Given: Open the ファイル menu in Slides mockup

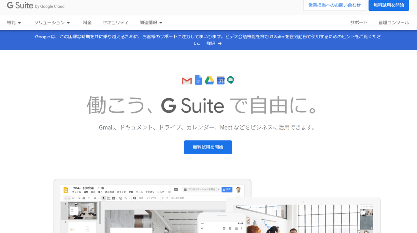Looking at the screenshot, I should tap(76, 192).
